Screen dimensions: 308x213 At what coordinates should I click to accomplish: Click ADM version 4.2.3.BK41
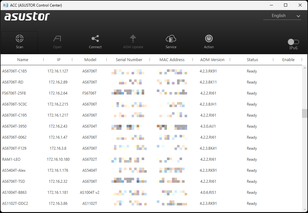tap(208, 148)
